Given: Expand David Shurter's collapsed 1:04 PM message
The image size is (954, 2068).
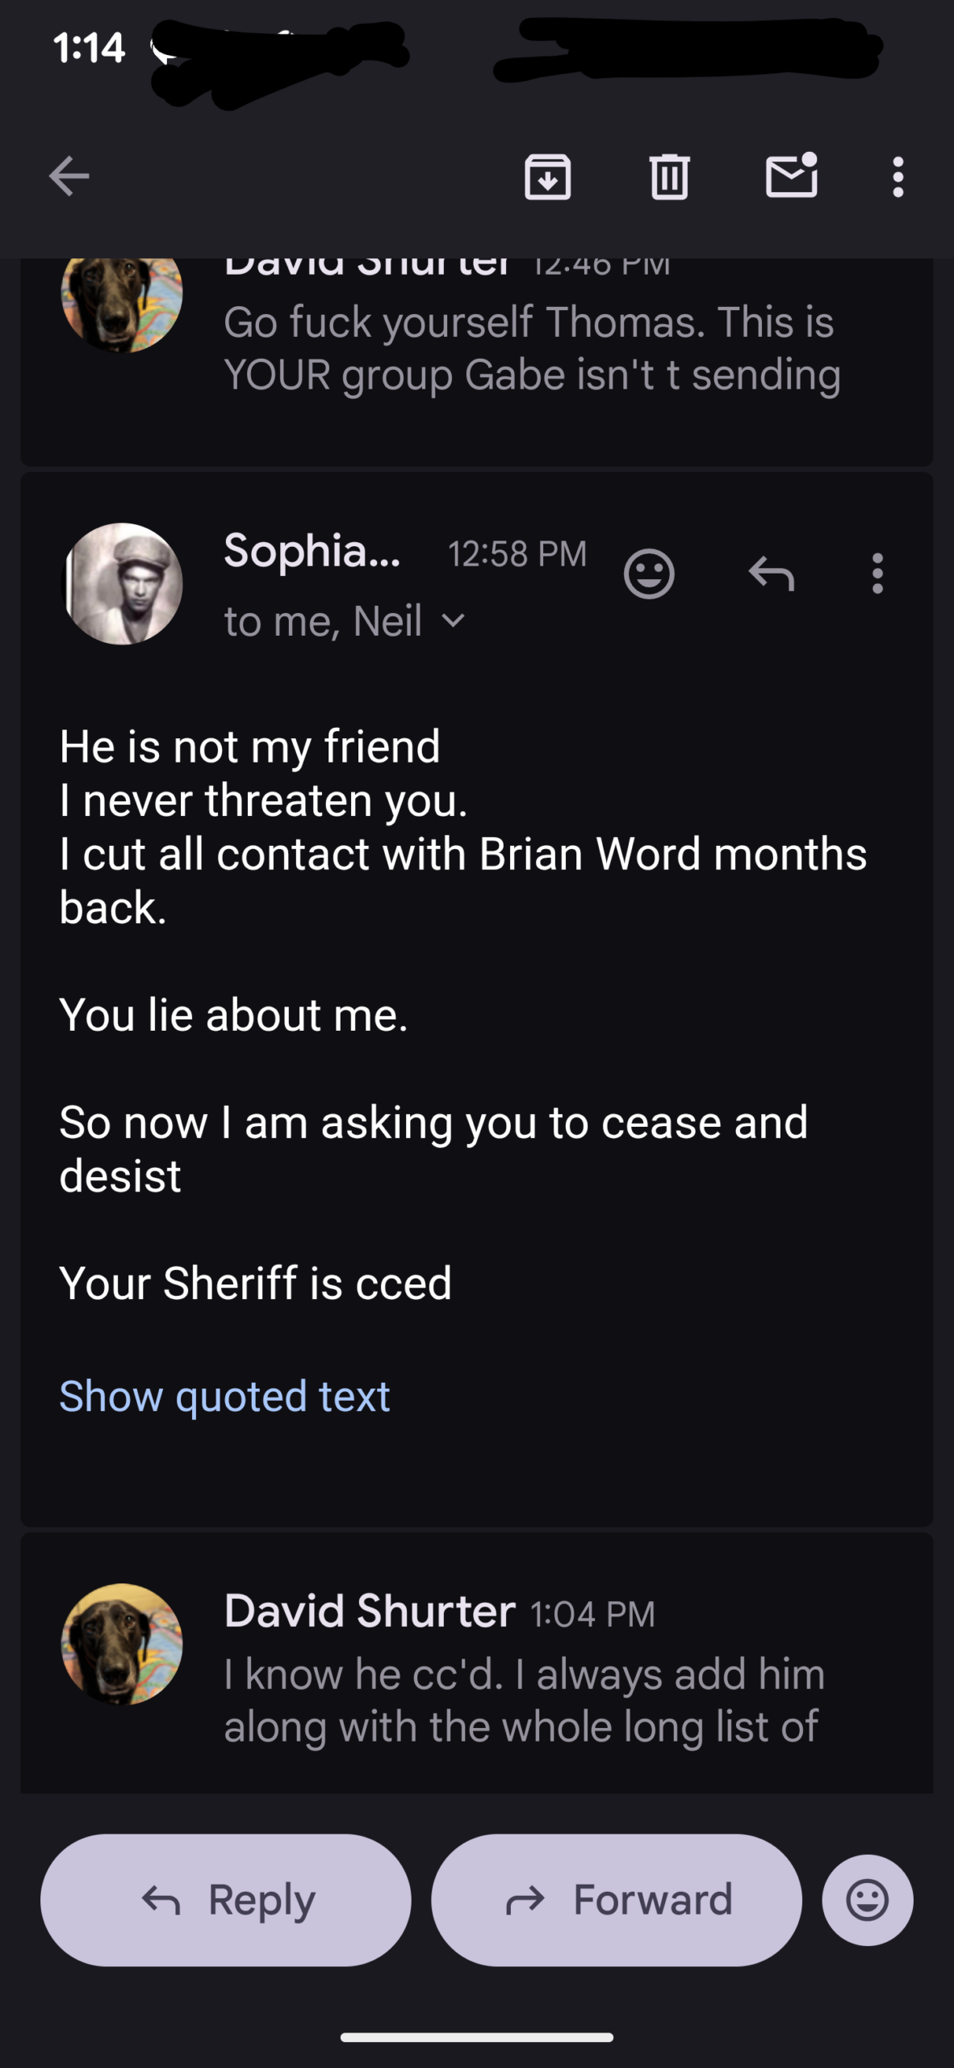Looking at the screenshot, I should point(525,1672).
